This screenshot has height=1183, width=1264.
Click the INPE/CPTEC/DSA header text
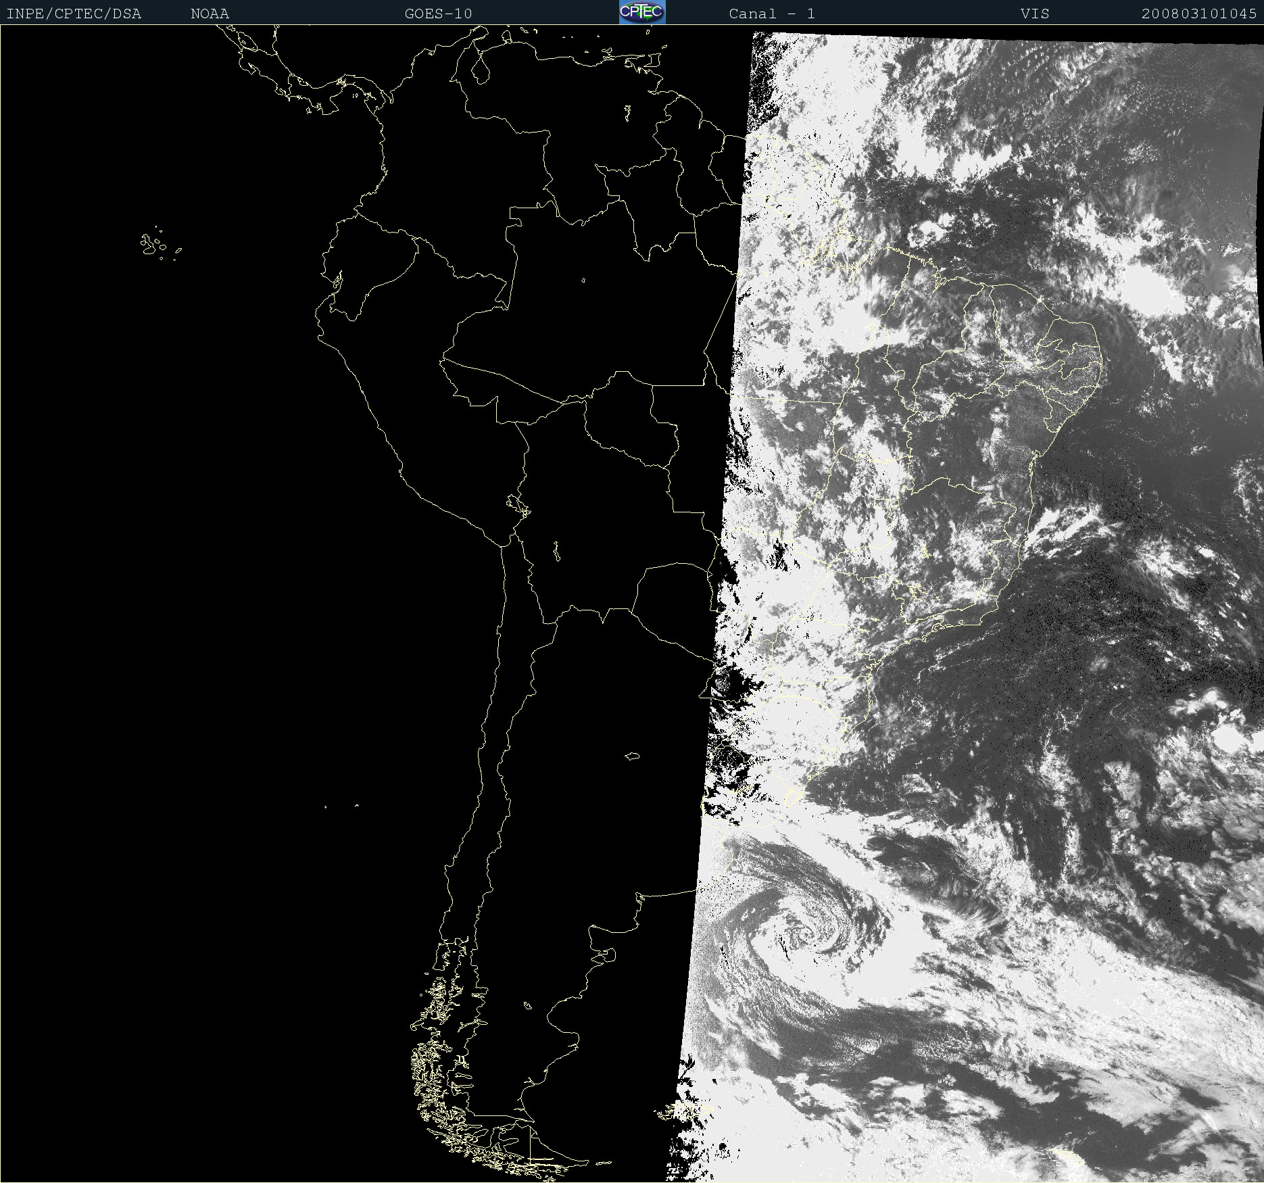click(x=74, y=14)
